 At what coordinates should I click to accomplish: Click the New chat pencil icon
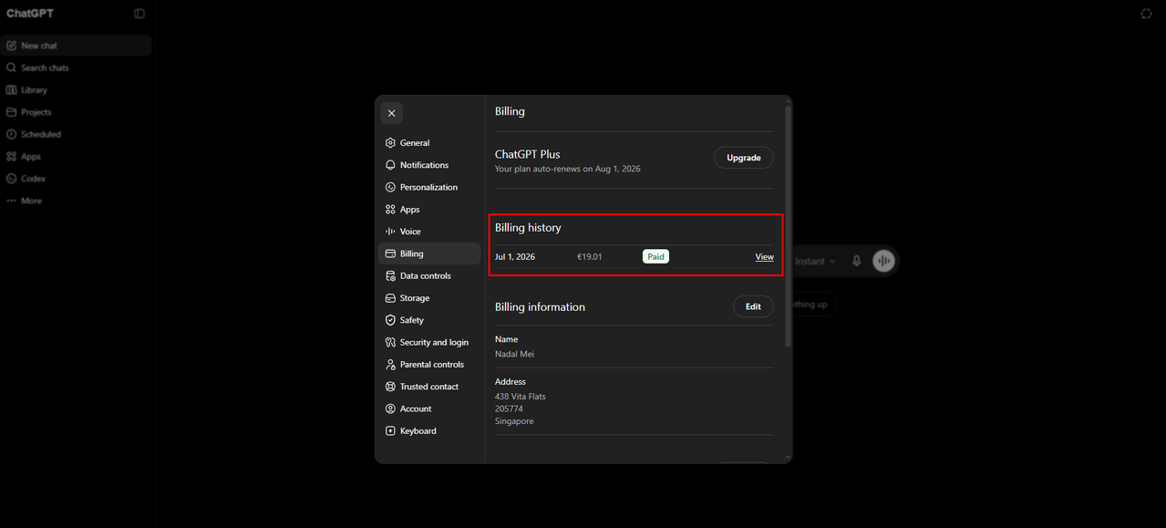coord(12,46)
